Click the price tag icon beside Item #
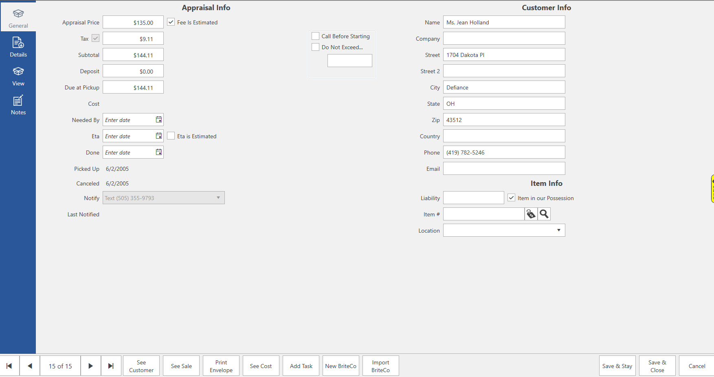 point(531,214)
